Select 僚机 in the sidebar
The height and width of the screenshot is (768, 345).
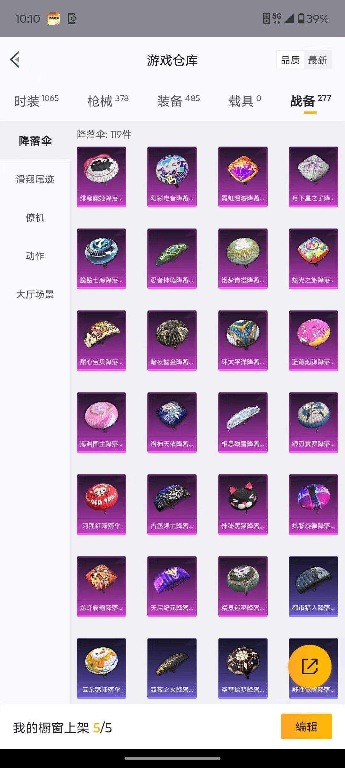click(x=35, y=218)
